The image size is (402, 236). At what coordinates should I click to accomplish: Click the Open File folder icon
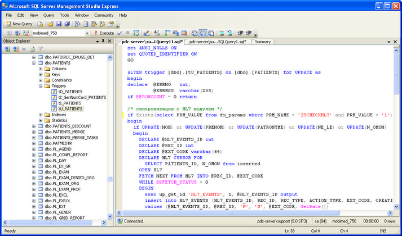click(x=51, y=24)
